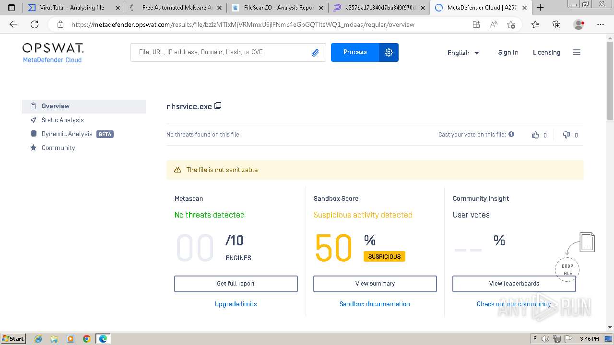Image resolution: width=614 pixels, height=345 pixels.
Task: Open Read aloud in address bar
Action: coord(494,24)
